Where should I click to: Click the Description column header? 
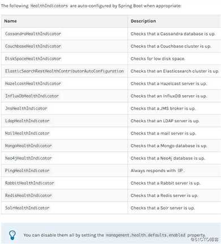click(143, 21)
